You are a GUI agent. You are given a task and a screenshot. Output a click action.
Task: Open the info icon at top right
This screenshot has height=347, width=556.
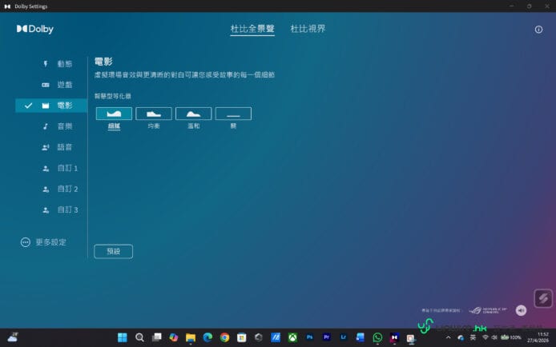(x=538, y=30)
